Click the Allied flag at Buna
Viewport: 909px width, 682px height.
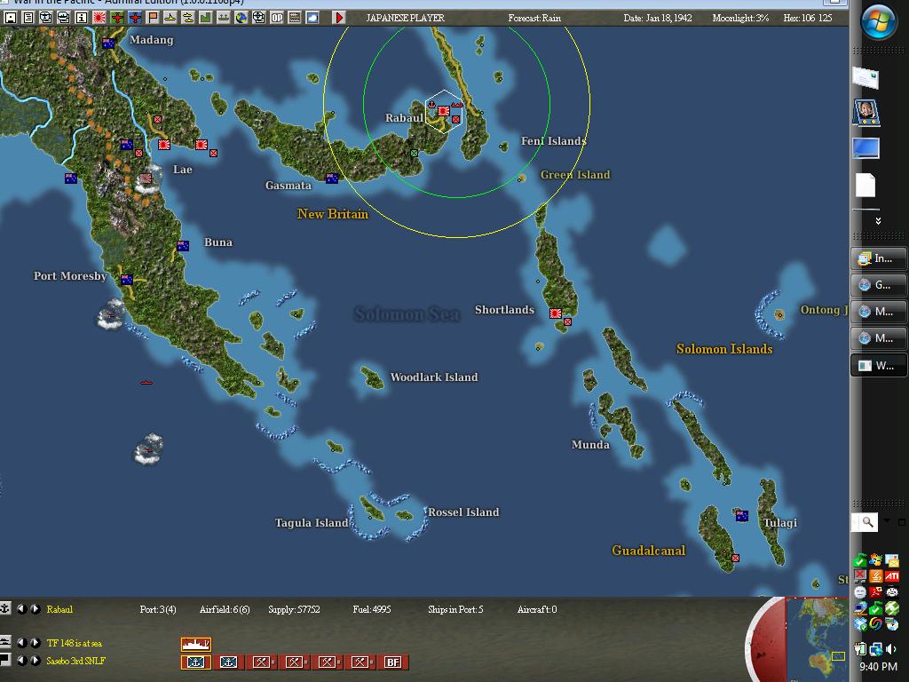(x=183, y=245)
